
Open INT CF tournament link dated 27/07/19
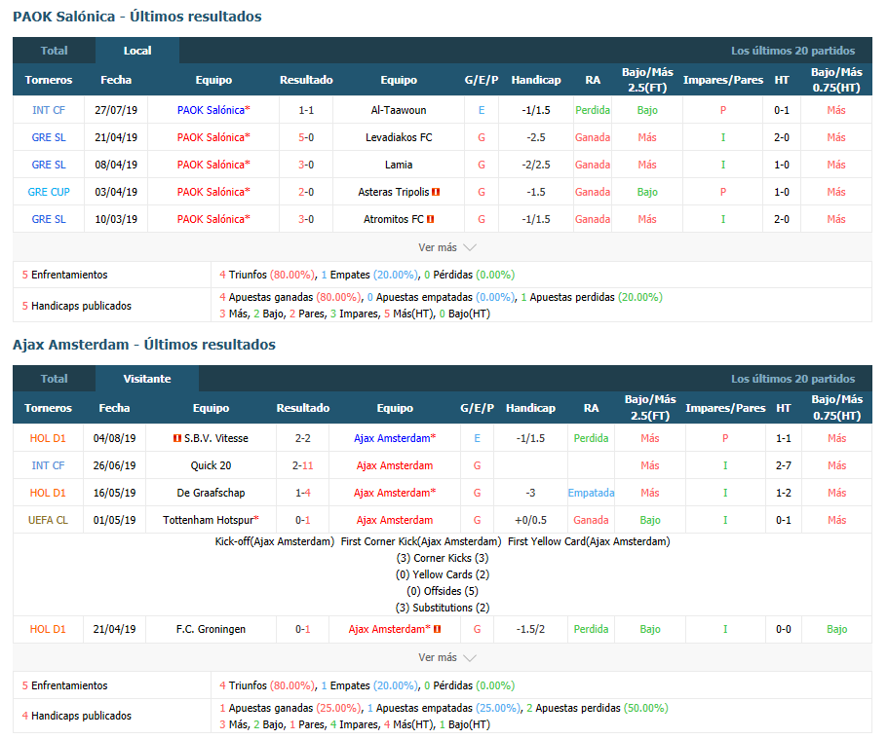point(49,110)
